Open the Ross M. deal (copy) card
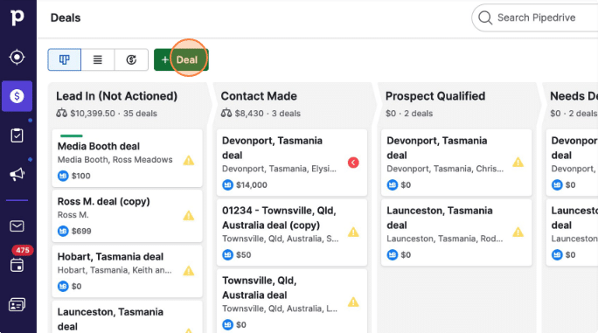This screenshot has height=333, width=598. [x=127, y=216]
